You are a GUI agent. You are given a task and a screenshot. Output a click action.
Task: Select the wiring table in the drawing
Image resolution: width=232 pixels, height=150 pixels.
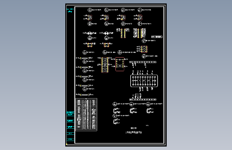point(86,115)
